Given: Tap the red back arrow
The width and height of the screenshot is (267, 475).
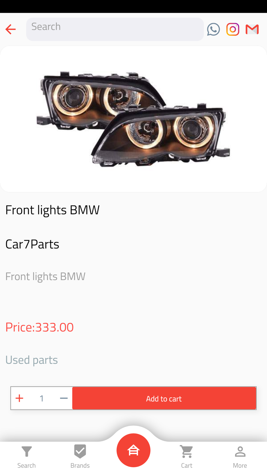Looking at the screenshot, I should click(11, 29).
